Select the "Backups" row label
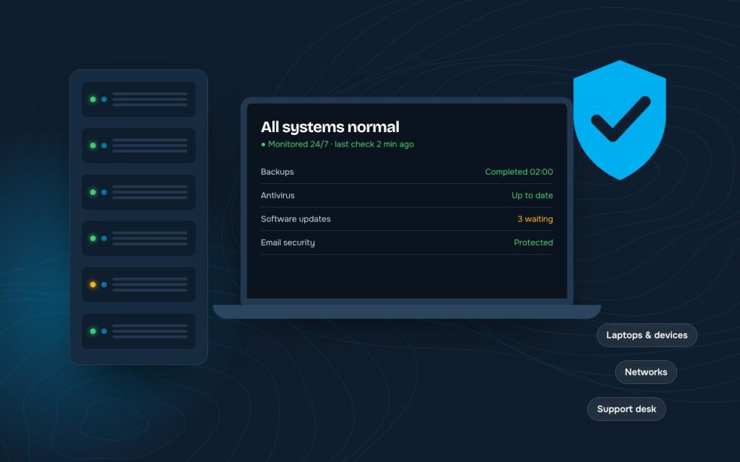This screenshot has width=740, height=462. pos(277,172)
